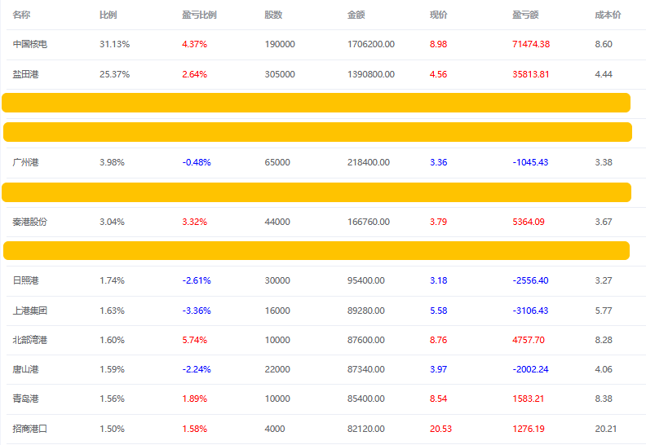Click the 金额 column header
Image resolution: width=646 pixels, height=445 pixels.
click(x=356, y=15)
